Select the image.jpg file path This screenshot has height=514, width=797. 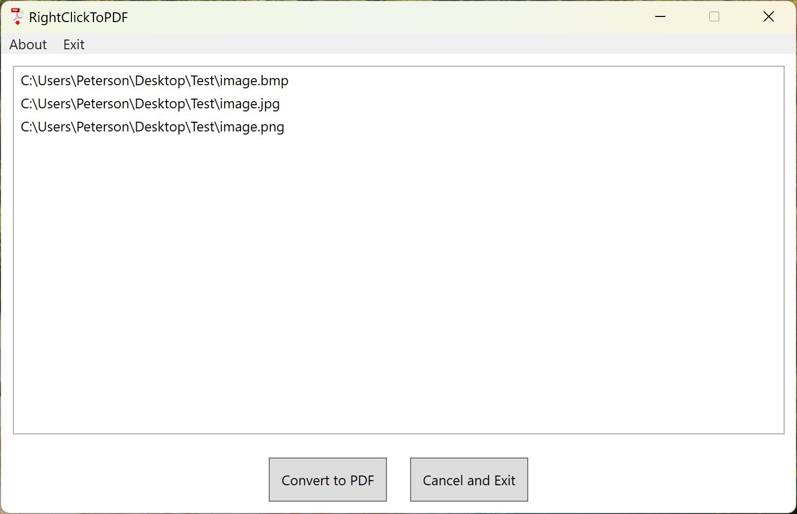click(150, 104)
